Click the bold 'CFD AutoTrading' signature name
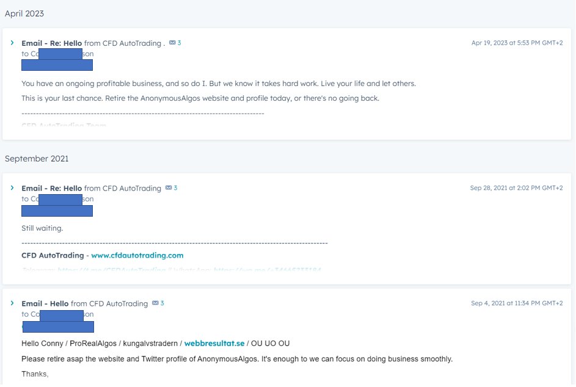The width and height of the screenshot is (576, 387). pyautogui.click(x=53, y=256)
